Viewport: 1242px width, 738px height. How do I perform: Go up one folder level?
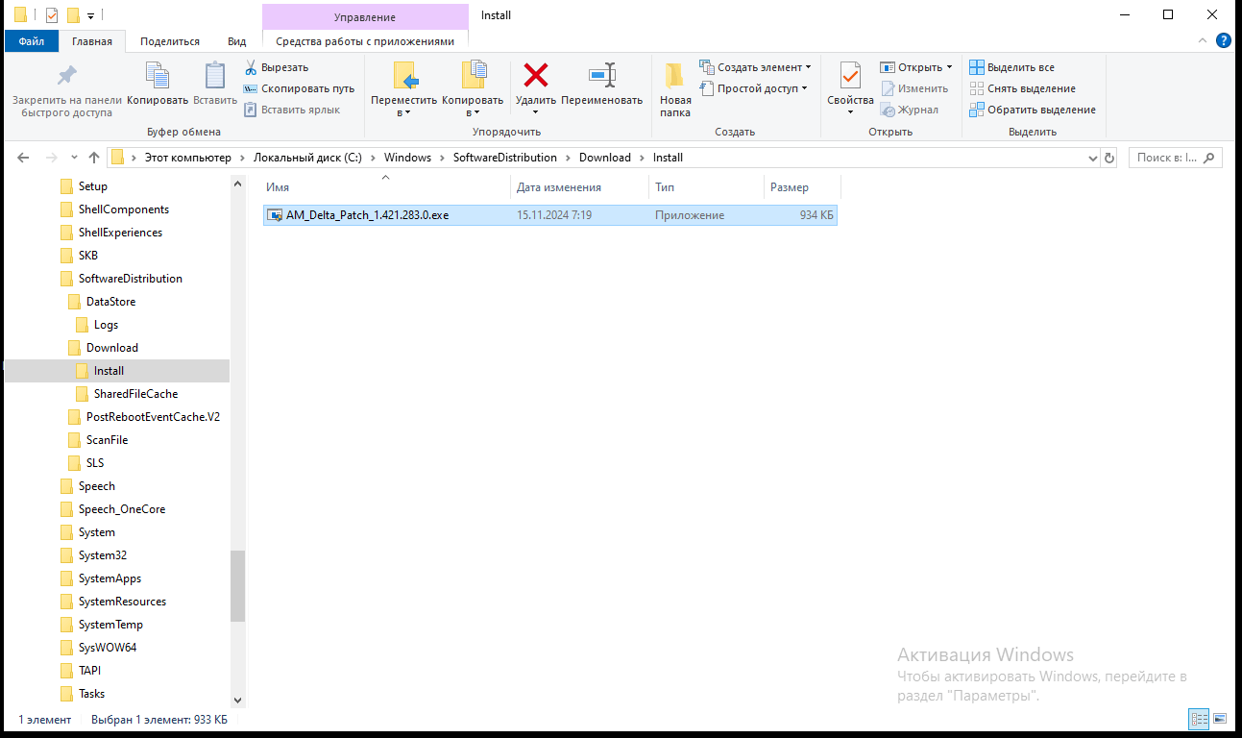pos(93,157)
